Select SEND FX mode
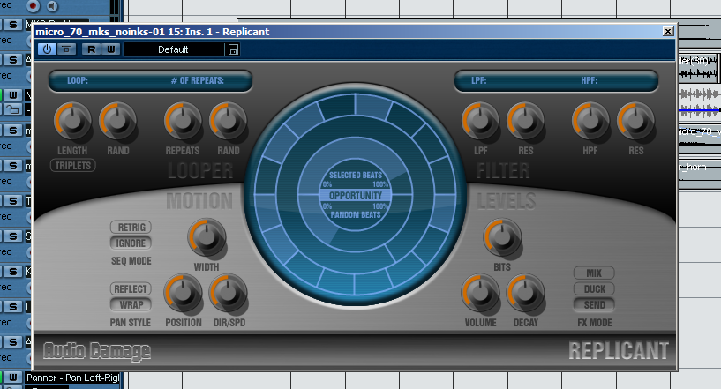 pos(594,304)
